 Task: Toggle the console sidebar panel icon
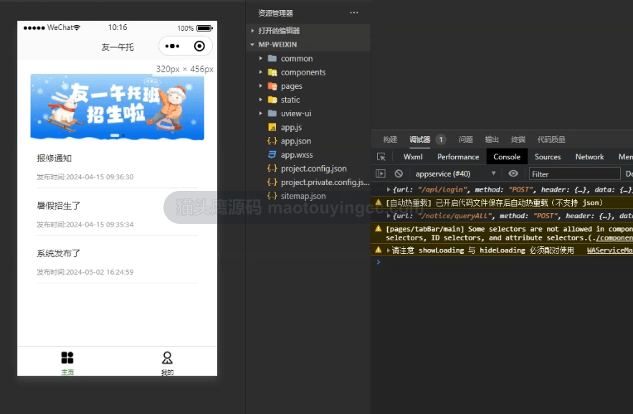point(380,174)
